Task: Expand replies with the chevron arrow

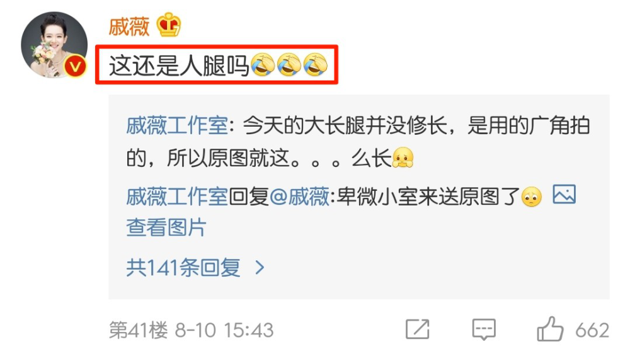Action: click(x=260, y=267)
